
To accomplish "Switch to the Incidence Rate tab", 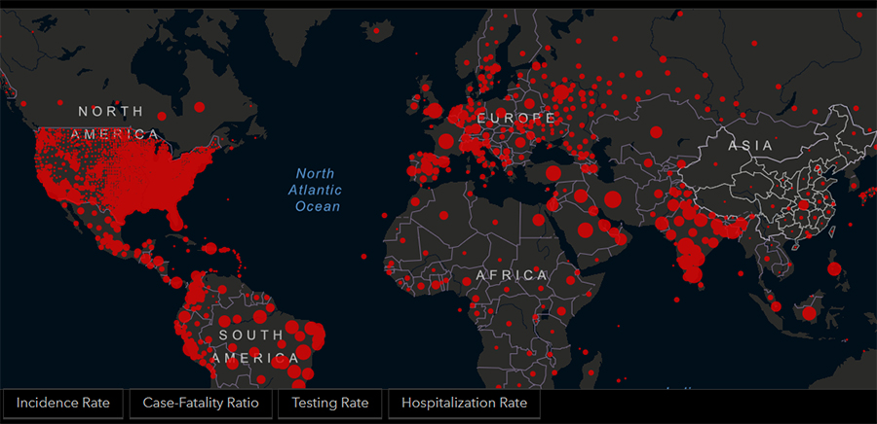I will point(62,404).
